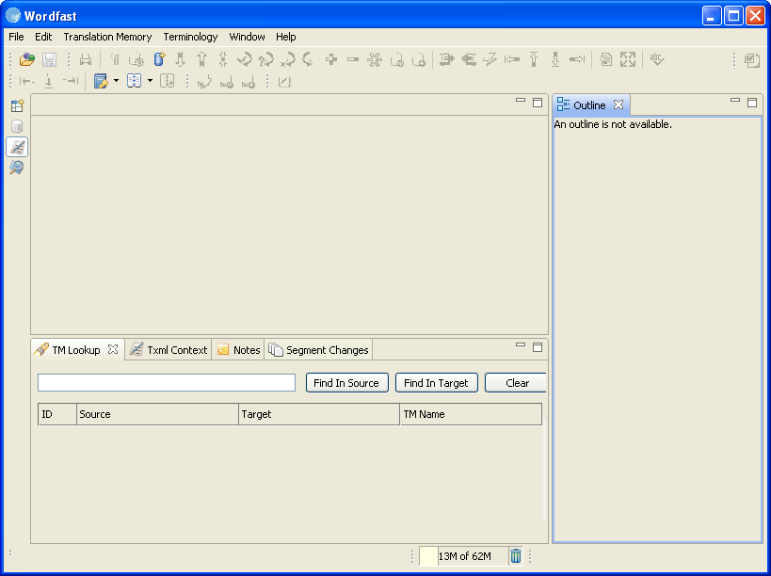The width and height of the screenshot is (771, 576).
Task: Click the minus sign toolbar icon
Action: [353, 59]
